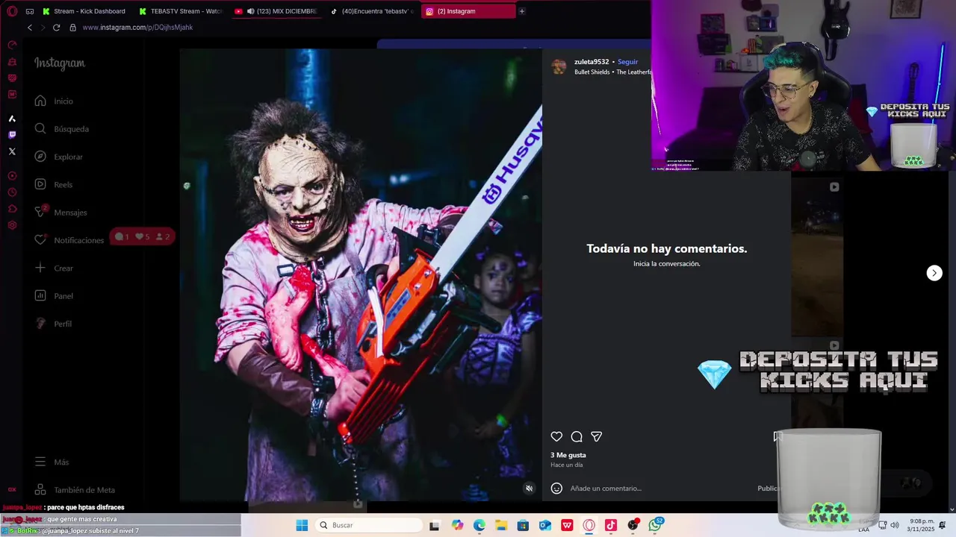Viewport: 956px width, 537px height.
Task: Open File Explorer from taskbar
Action: click(x=501, y=525)
